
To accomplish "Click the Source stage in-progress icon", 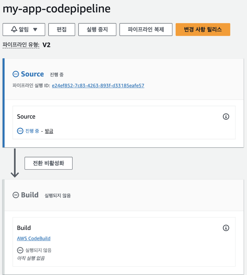I will pos(16,74).
